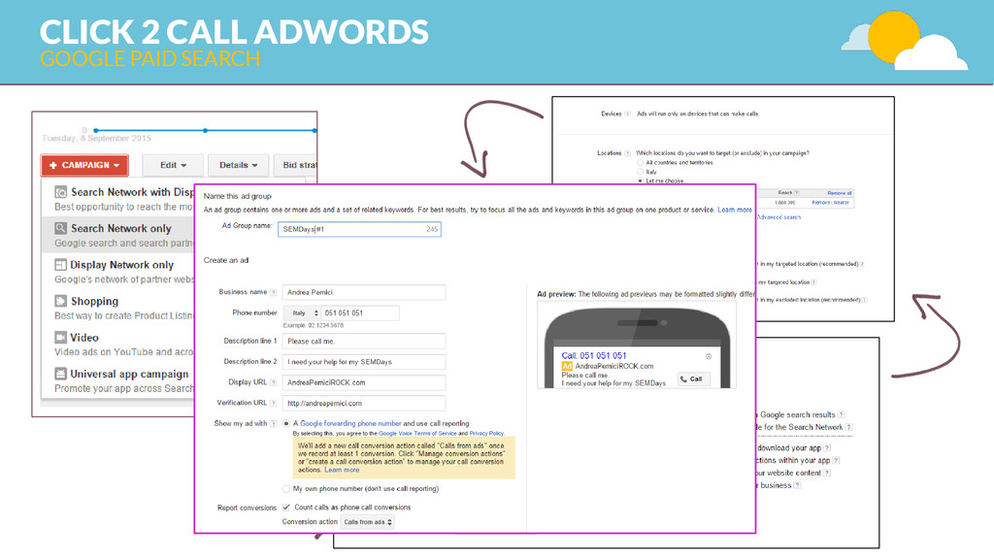Click help icon next to Verification URL
Image resolution: width=994 pixels, height=559 pixels.
[x=273, y=403]
